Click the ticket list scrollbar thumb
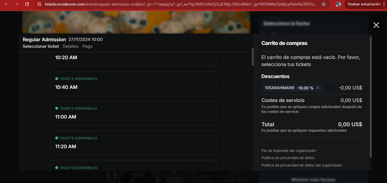387x183 pixels. click(x=253, y=57)
